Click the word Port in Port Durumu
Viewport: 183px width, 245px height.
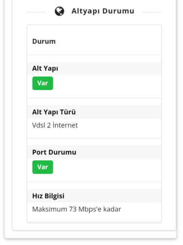40,152
